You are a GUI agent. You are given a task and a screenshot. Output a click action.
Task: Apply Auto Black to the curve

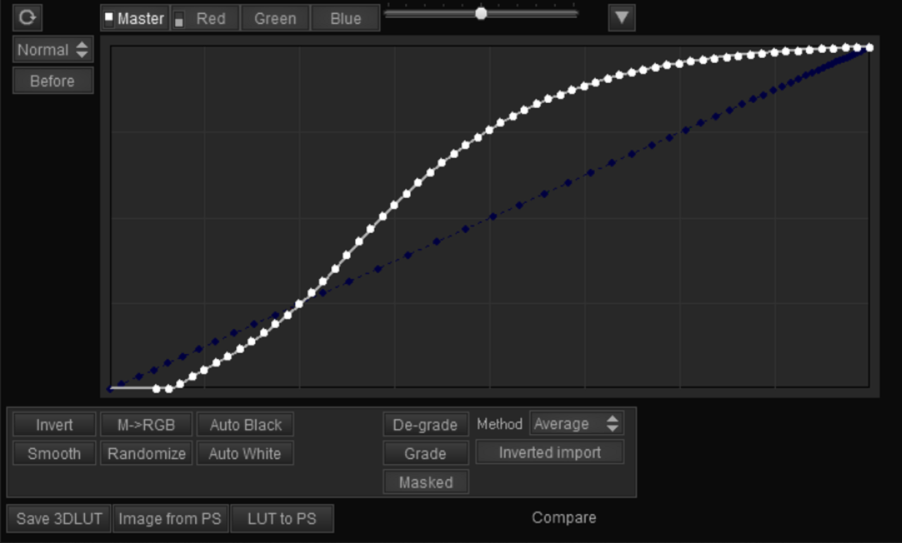point(245,425)
